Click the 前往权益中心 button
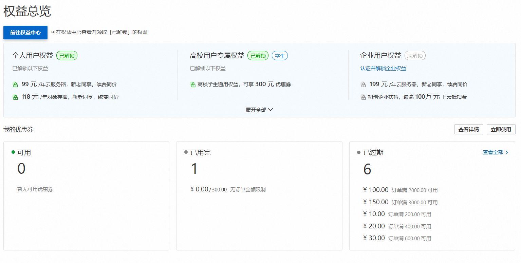Viewport: 521px width, 263px height. [25, 33]
